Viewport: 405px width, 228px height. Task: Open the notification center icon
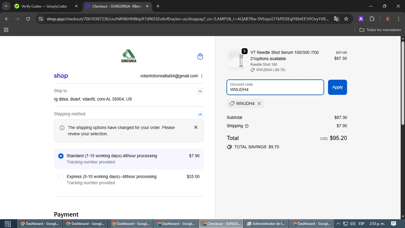[x=394, y=224]
